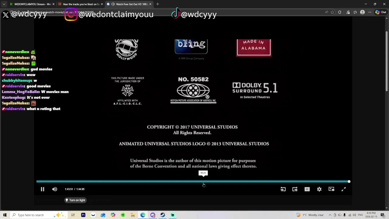This screenshot has height=219, width=389.
Task: Seek on the teal video progress bar
Action: click(x=193, y=182)
